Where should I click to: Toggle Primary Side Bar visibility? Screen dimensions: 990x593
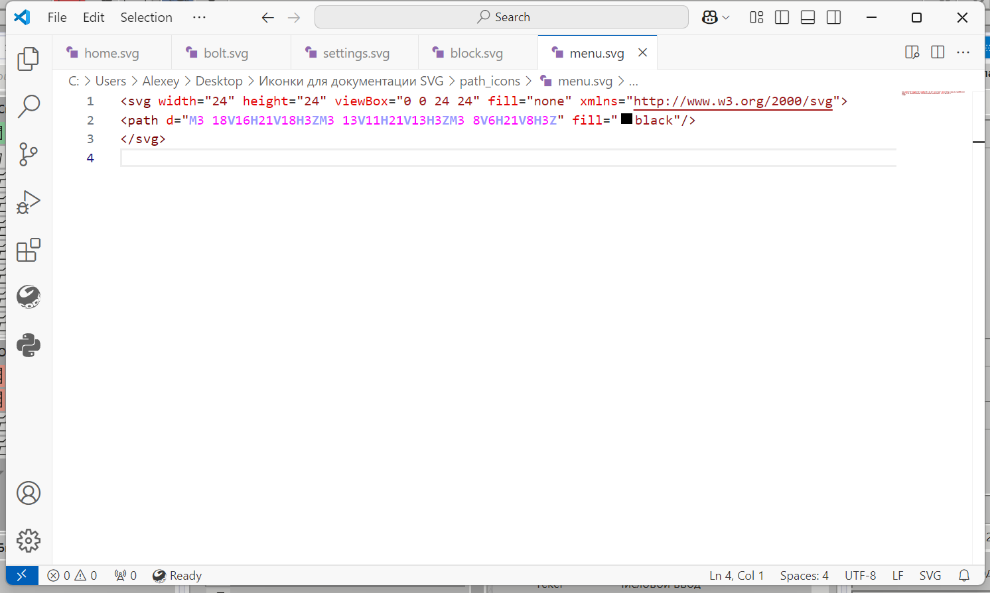pyautogui.click(x=782, y=17)
